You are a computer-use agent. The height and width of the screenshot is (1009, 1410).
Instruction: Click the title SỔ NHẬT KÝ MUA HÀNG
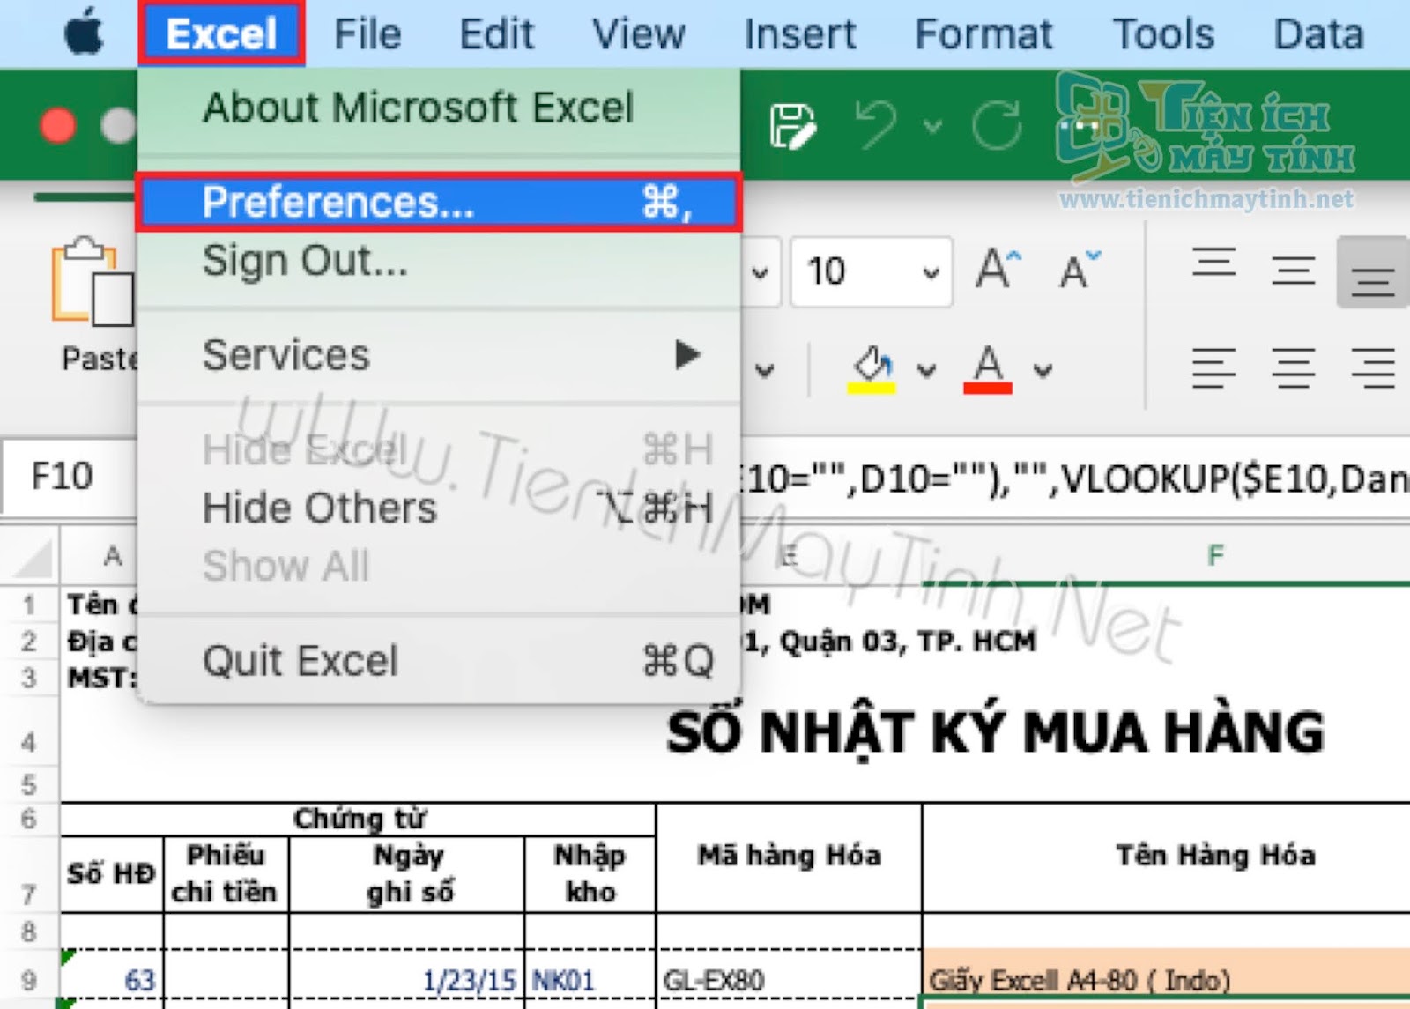pos(995,733)
